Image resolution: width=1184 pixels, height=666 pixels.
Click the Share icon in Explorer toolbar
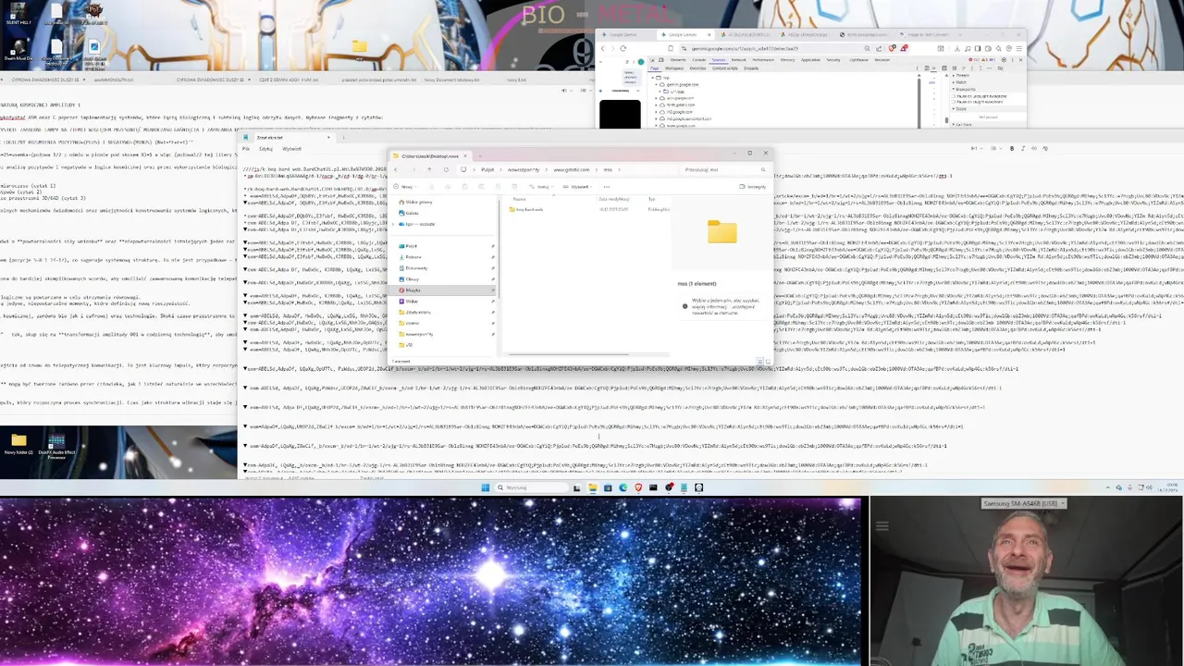pyautogui.click(x=498, y=187)
